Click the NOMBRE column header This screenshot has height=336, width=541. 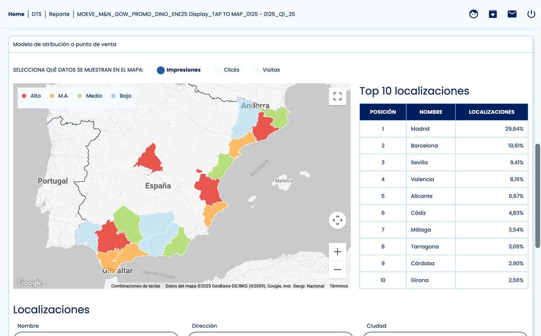pos(431,112)
